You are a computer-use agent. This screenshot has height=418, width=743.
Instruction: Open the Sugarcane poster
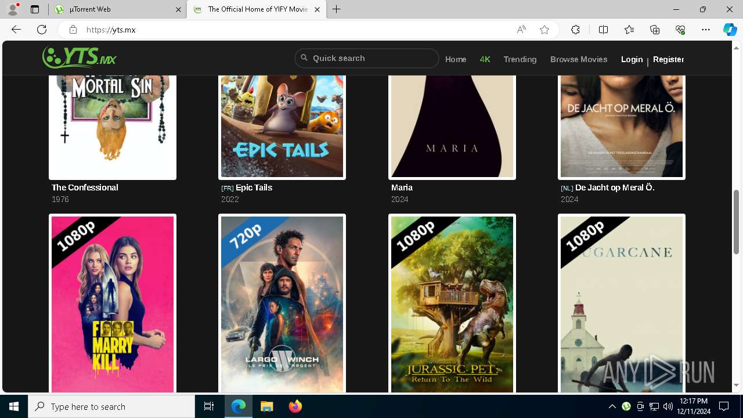(622, 304)
